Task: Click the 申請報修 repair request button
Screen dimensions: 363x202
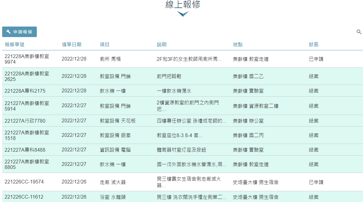Action: coord(19,32)
